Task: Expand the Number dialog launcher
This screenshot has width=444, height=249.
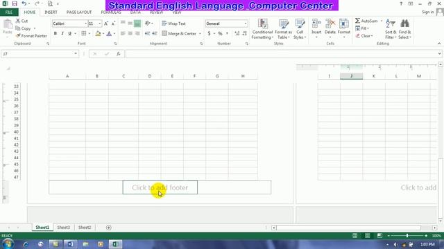Action: click(x=247, y=44)
